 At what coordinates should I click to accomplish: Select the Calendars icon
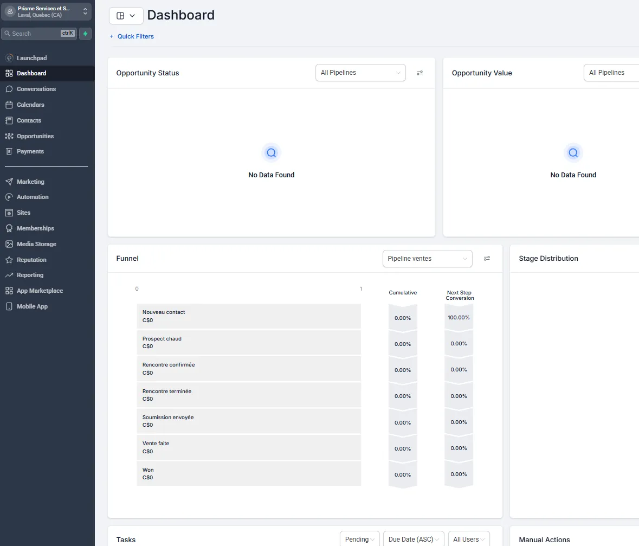[x=10, y=105]
